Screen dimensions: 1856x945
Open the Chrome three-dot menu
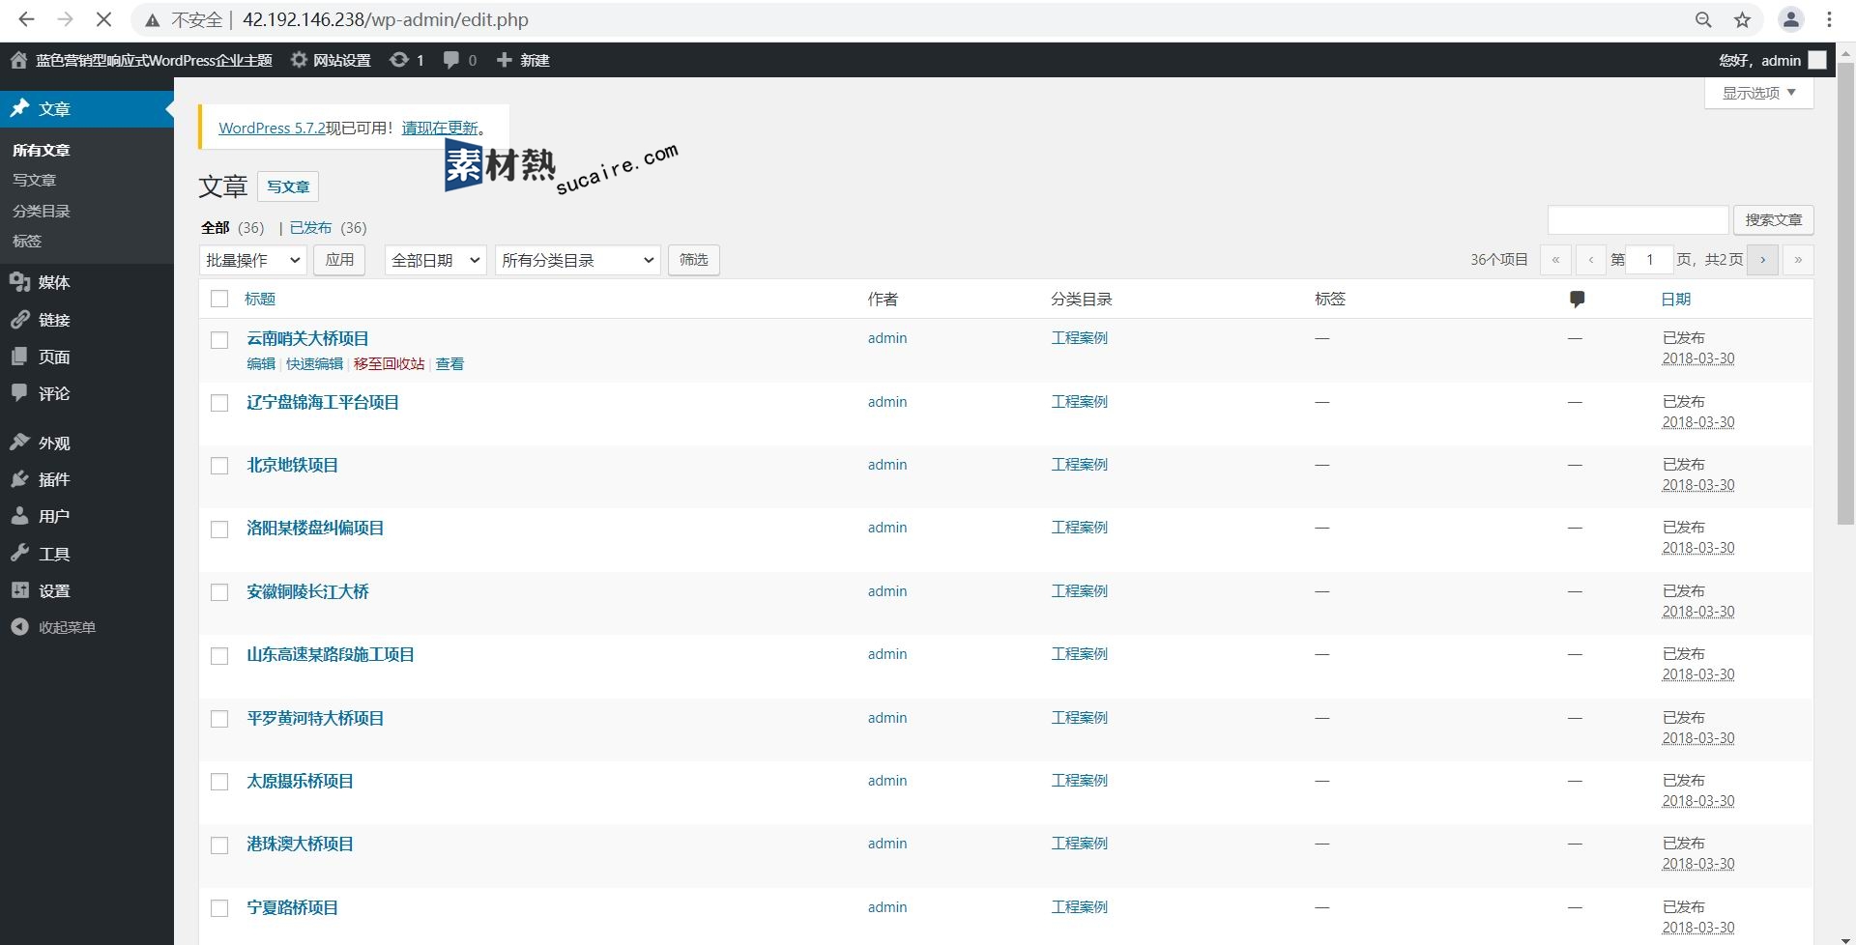click(x=1829, y=19)
